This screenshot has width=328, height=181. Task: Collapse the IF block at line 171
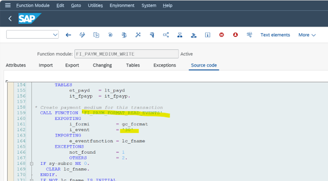(32, 180)
